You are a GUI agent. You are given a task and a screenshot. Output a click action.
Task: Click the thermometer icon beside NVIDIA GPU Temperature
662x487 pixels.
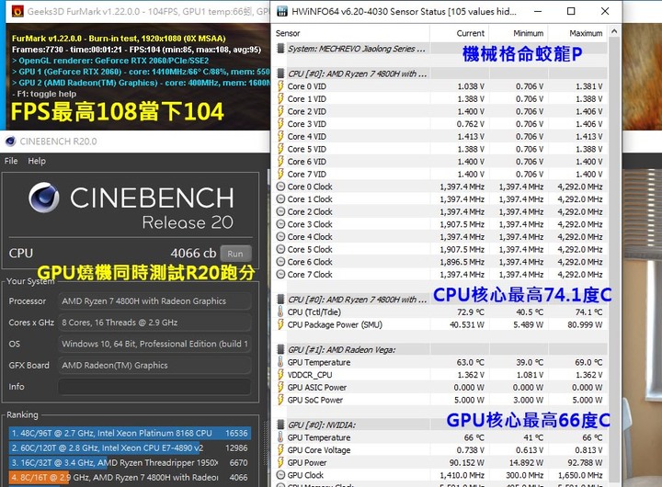[x=280, y=437]
